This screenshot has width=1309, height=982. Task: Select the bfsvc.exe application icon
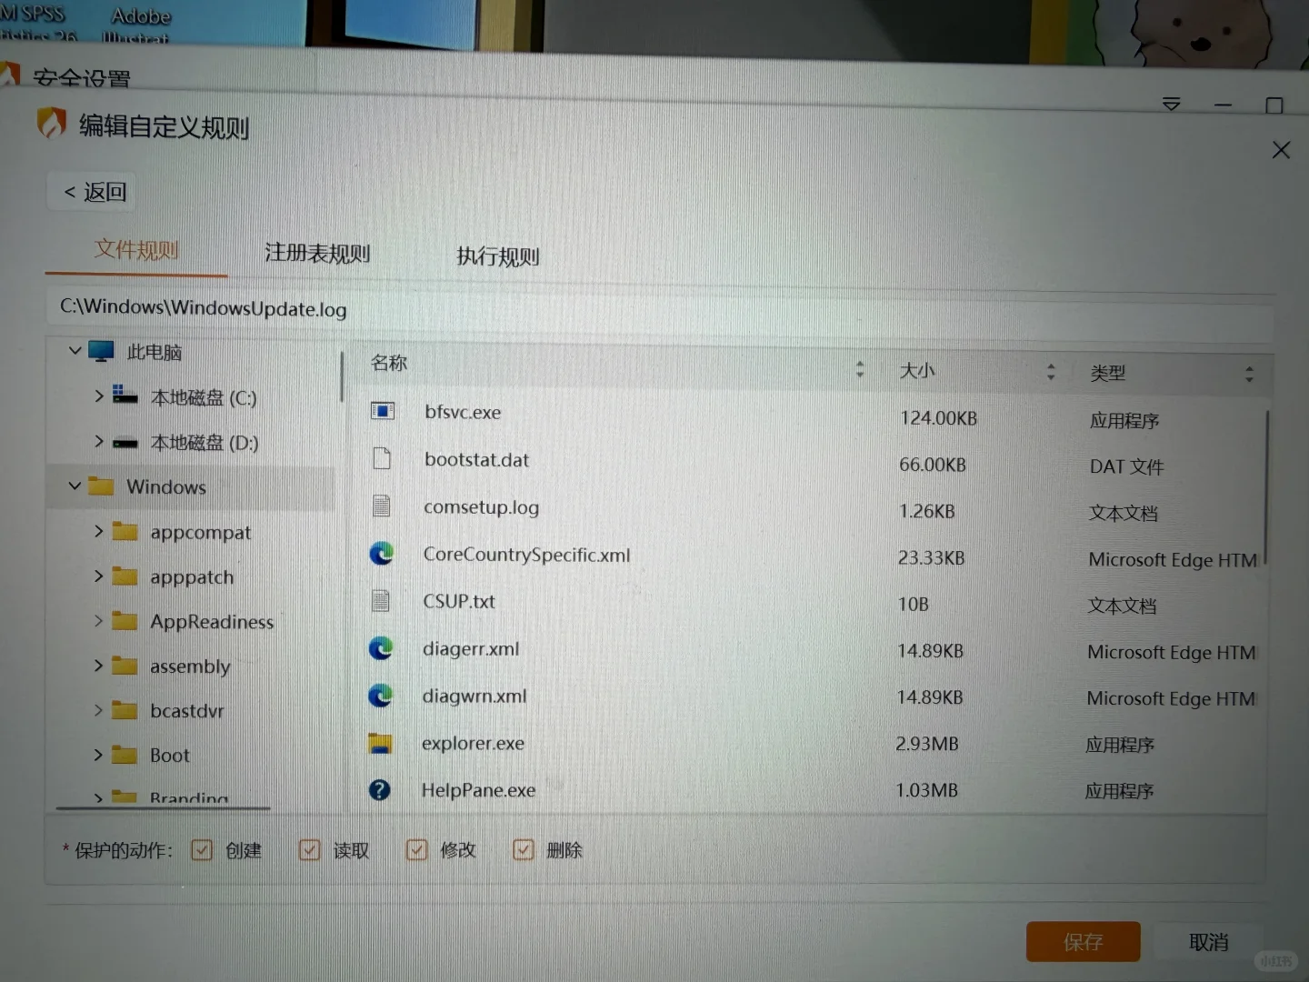point(382,411)
